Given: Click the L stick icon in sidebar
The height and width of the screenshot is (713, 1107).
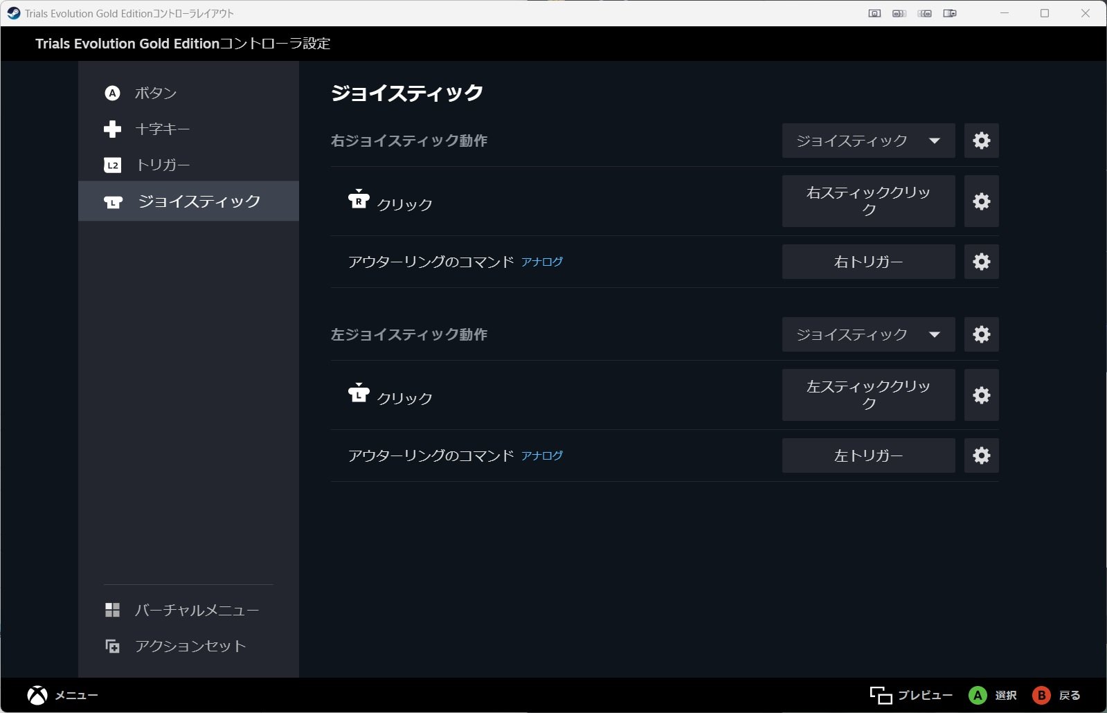Looking at the screenshot, I should [x=113, y=201].
